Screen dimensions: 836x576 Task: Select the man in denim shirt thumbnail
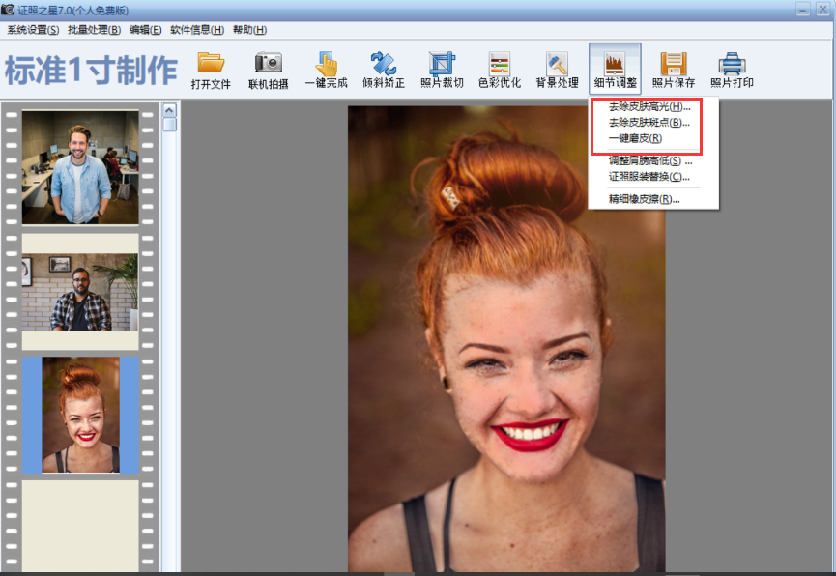pos(80,167)
